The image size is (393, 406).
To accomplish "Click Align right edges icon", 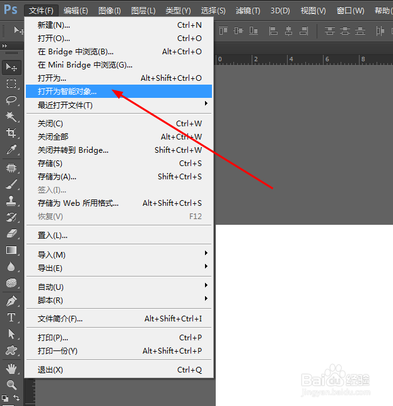I will click(x=304, y=30).
